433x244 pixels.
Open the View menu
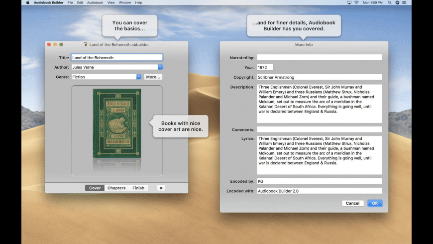point(111,2)
